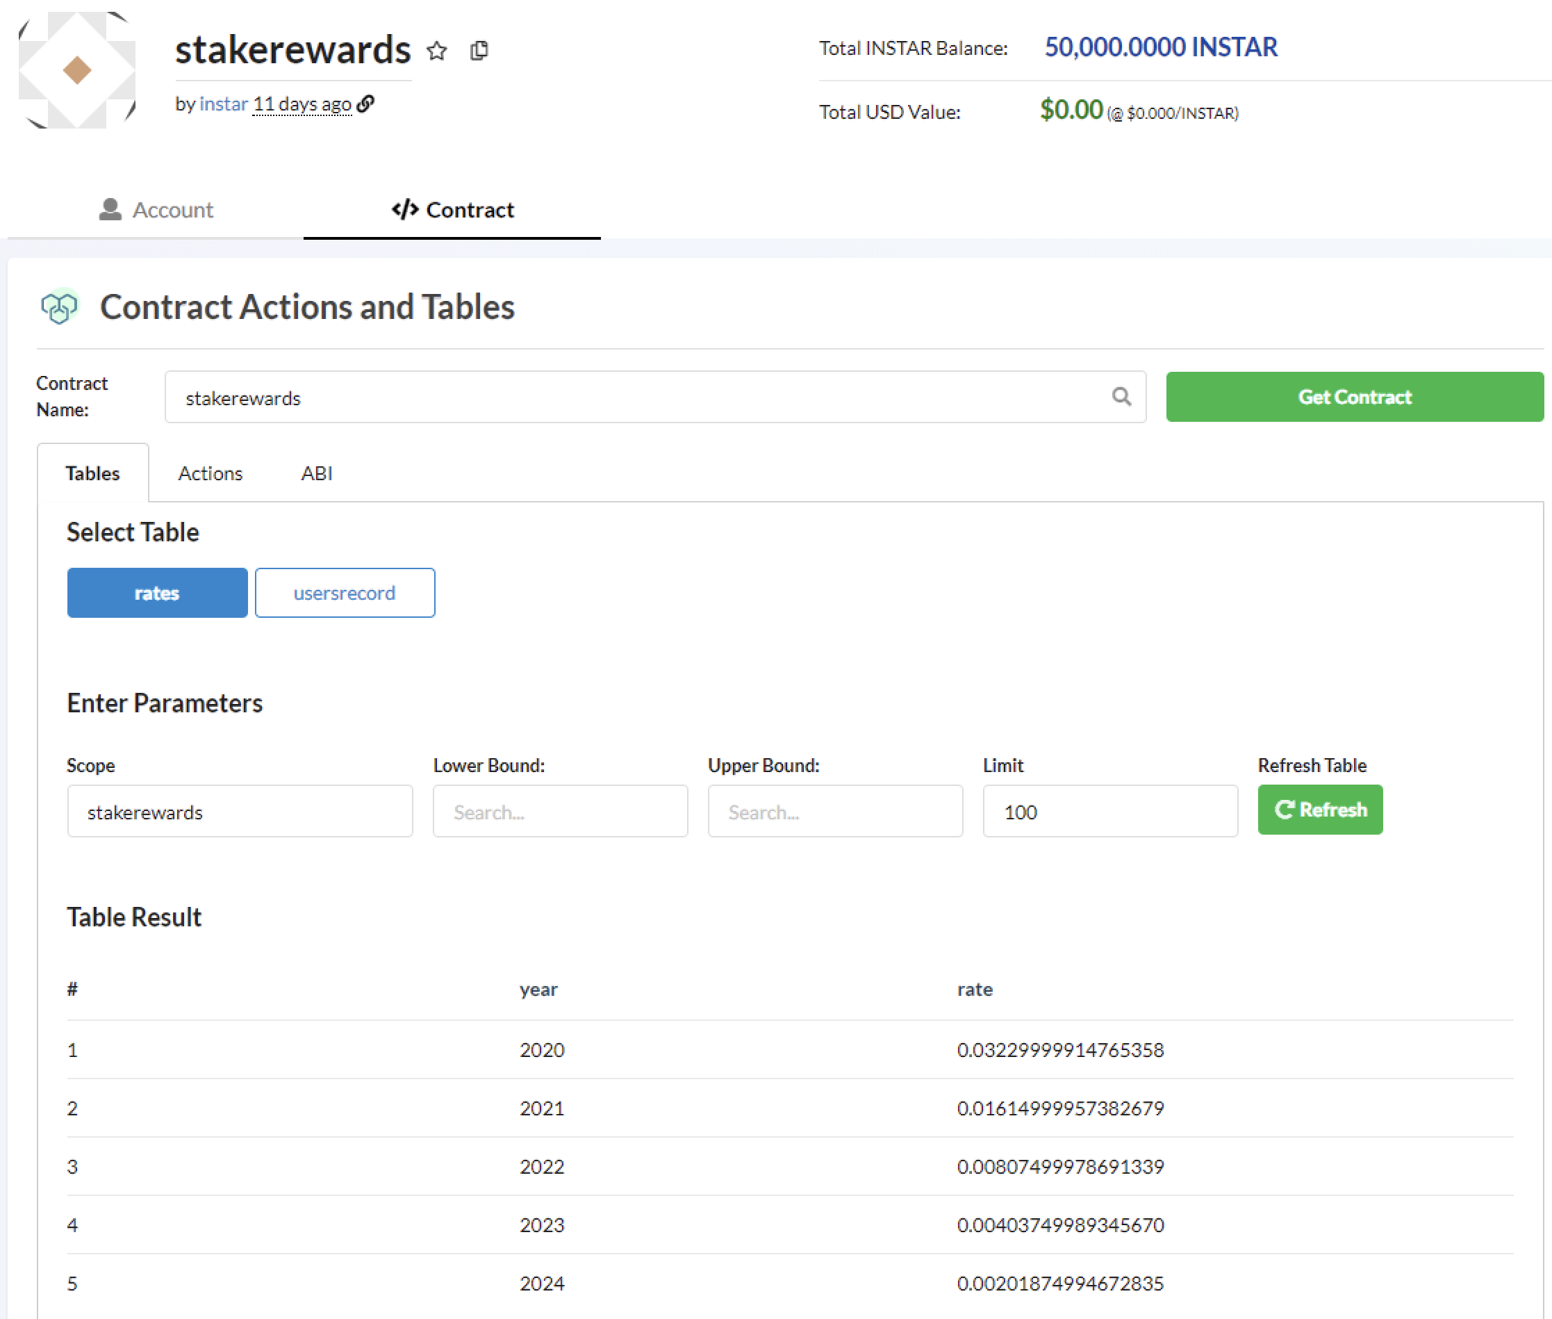Viewport: 1552px width, 1319px height.
Task: Click the person icon on the Account tab
Action: tap(110, 210)
